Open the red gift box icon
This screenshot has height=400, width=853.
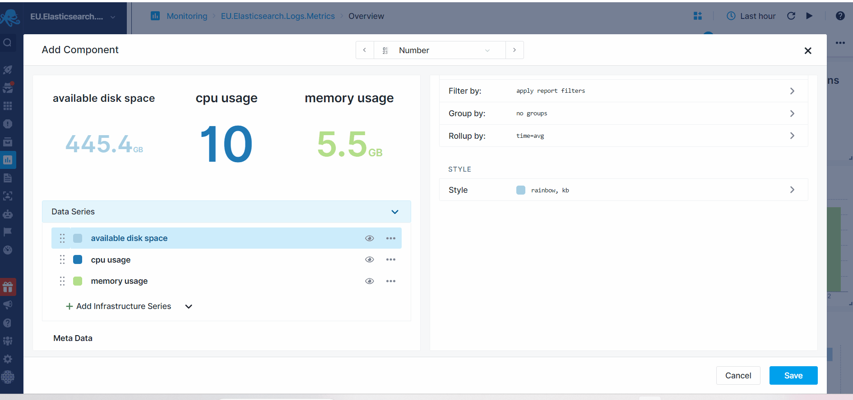pyautogui.click(x=8, y=287)
